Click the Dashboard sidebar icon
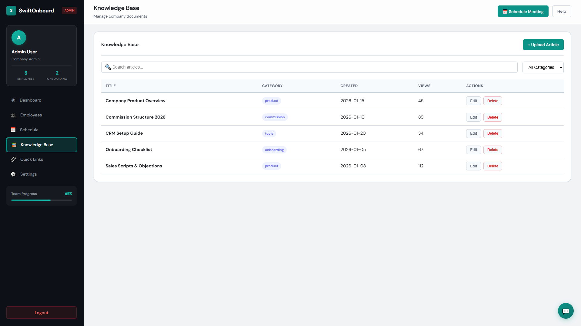Image resolution: width=581 pixels, height=326 pixels. tap(13, 100)
